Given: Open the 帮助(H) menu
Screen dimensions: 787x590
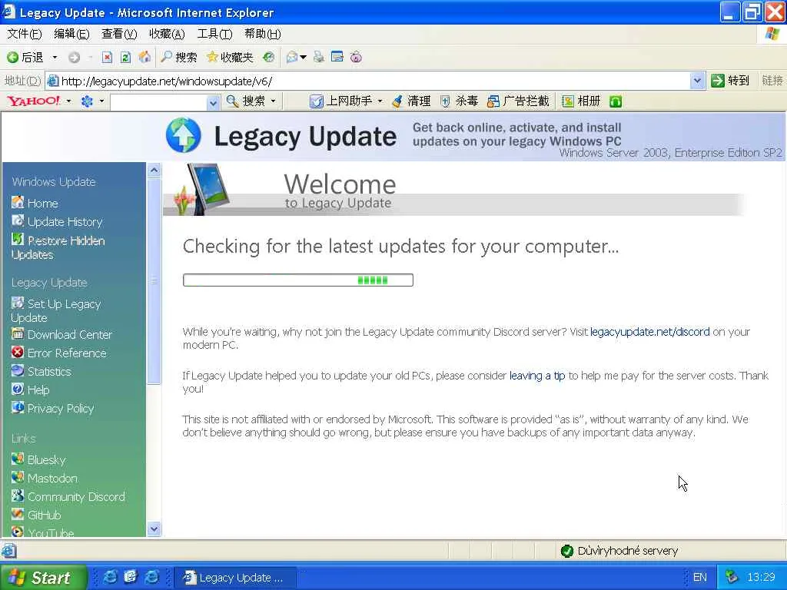Looking at the screenshot, I should [x=263, y=34].
